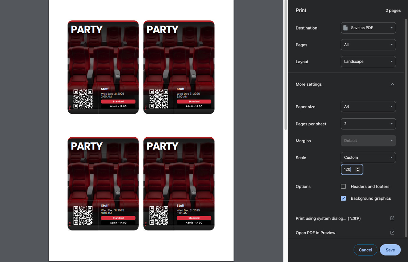Screen dimensions: 408x262
Task: Open the Layout dropdown
Action: (x=368, y=62)
